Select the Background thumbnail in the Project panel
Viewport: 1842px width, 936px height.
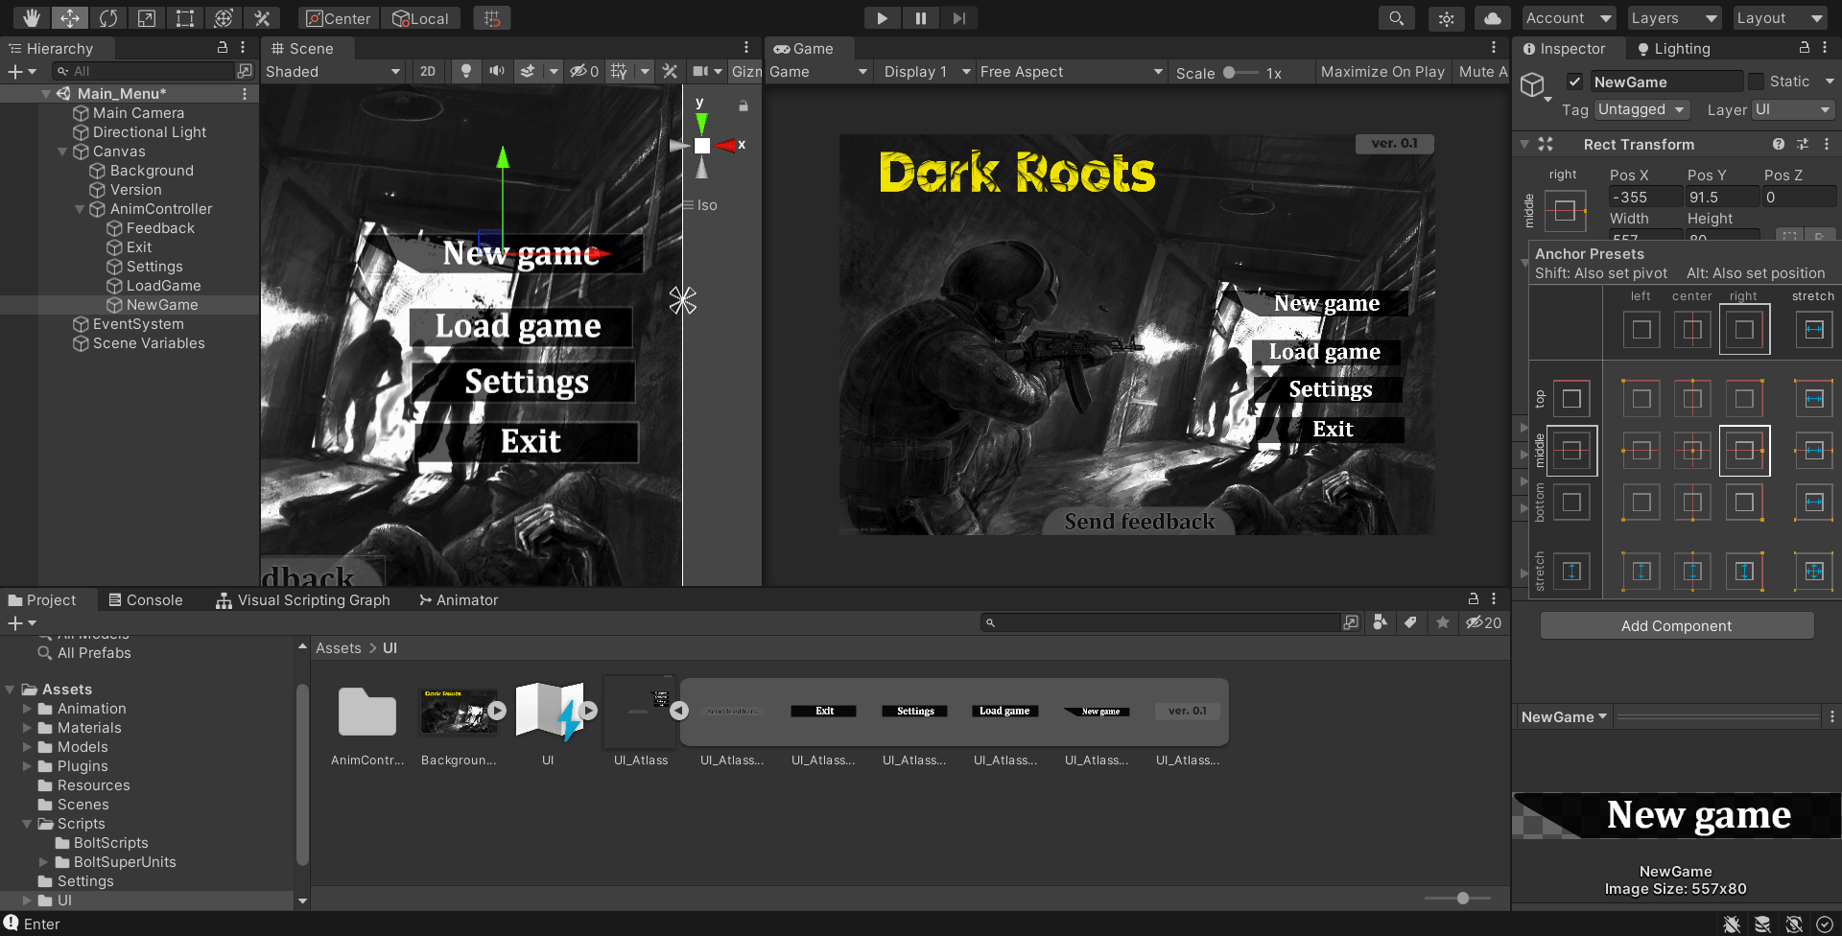pos(458,711)
